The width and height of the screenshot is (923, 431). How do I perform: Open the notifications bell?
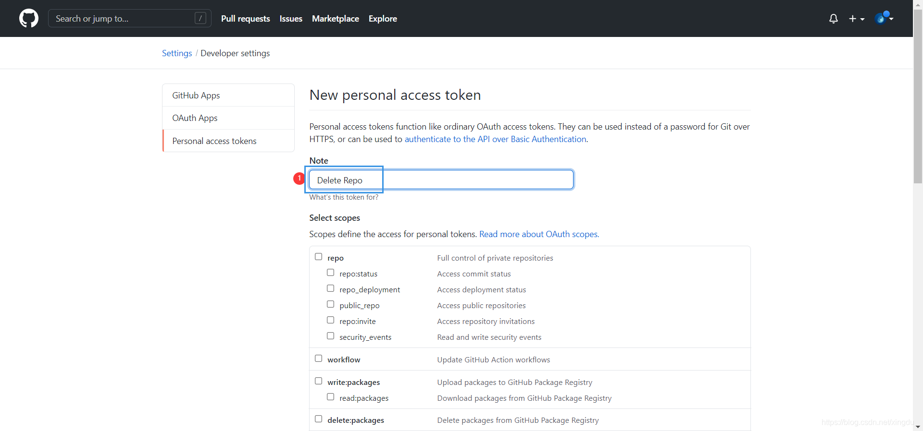834,19
